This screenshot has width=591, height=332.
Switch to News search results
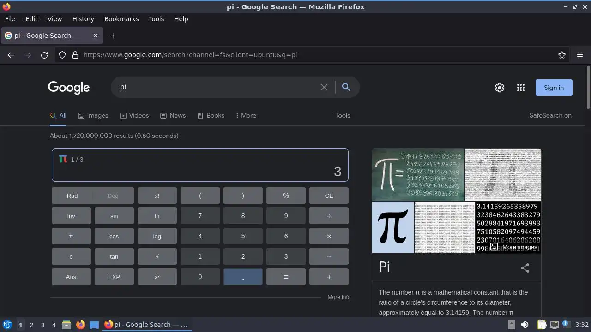(173, 116)
